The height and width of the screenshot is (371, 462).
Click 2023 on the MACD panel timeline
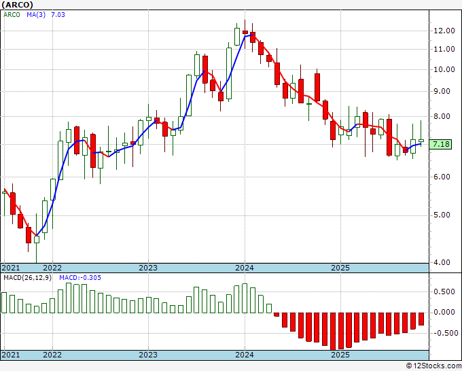(148, 355)
